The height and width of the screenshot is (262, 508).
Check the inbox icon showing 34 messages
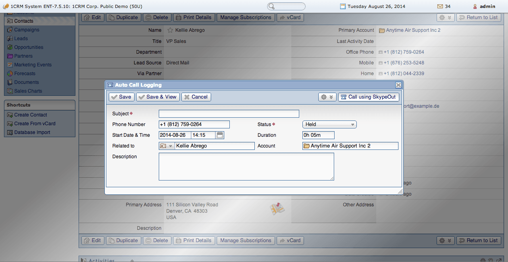pyautogui.click(x=439, y=6)
